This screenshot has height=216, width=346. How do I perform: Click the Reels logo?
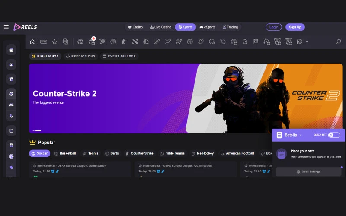25,27
